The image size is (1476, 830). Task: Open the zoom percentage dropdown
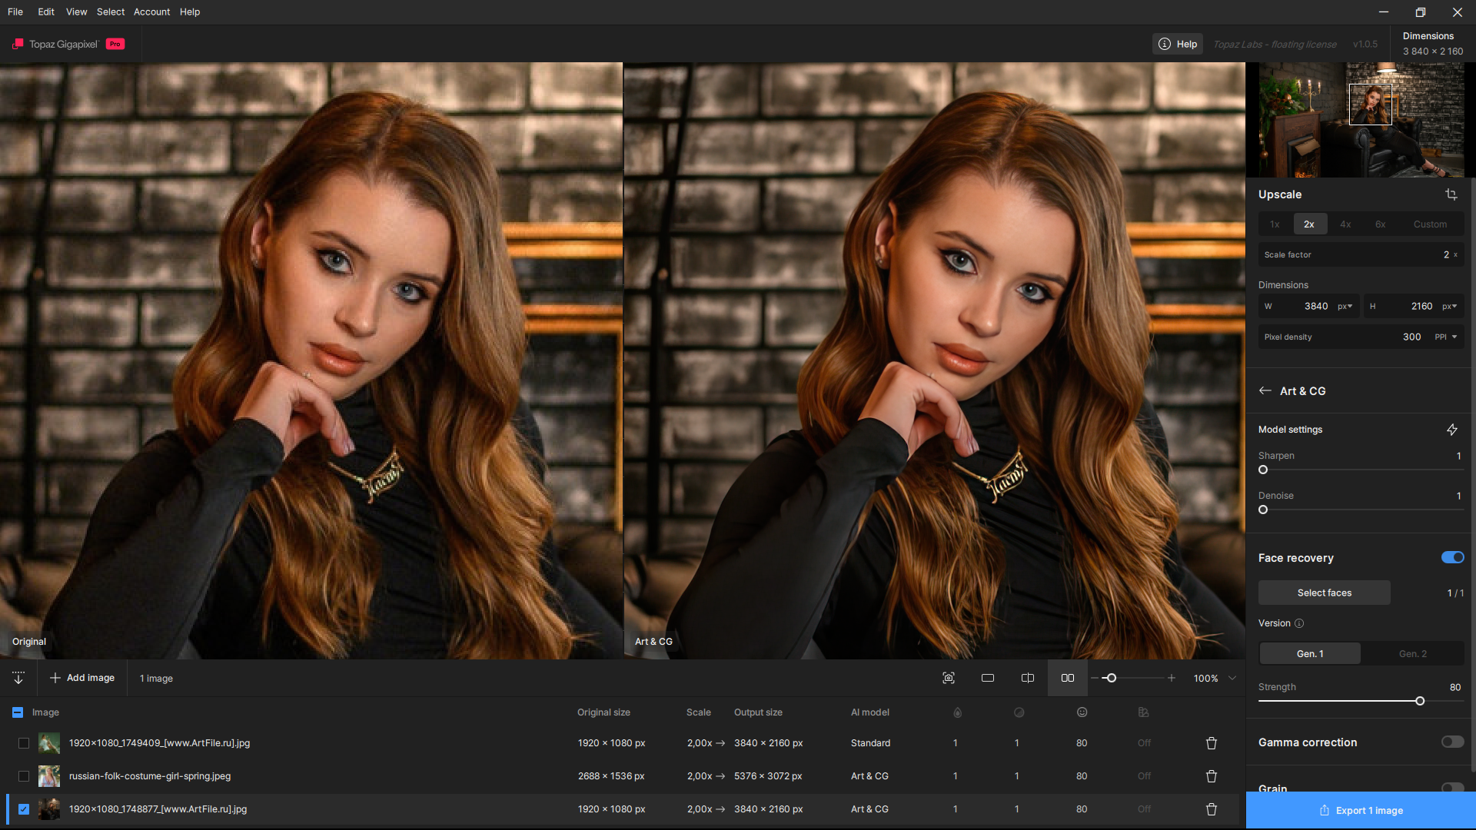point(1232,678)
